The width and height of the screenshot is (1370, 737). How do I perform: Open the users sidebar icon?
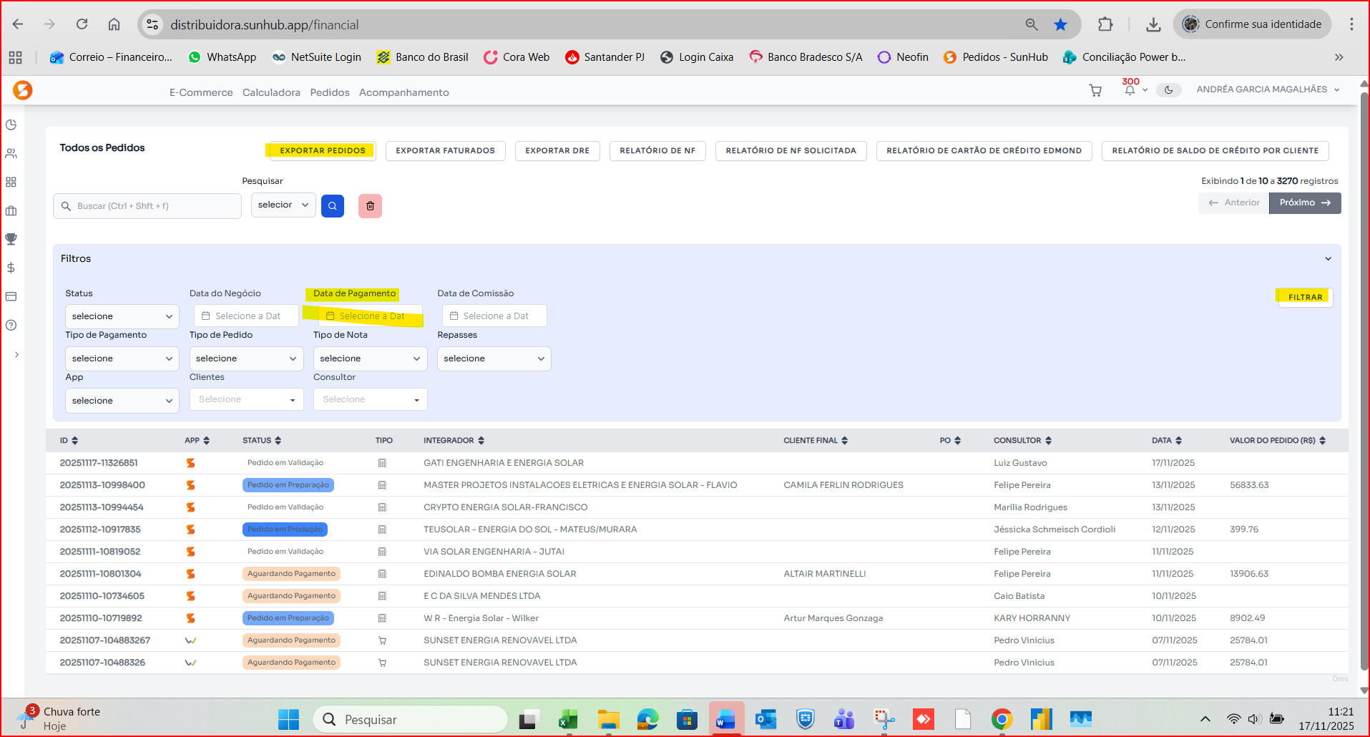(11, 153)
